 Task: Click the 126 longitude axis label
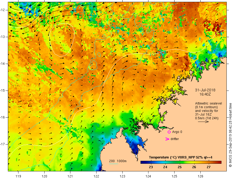(200, 176)
